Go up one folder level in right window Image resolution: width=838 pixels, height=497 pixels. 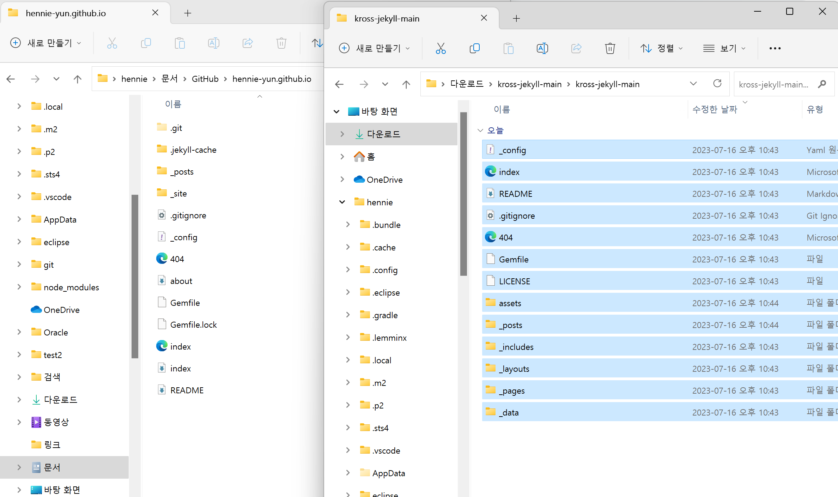(406, 84)
